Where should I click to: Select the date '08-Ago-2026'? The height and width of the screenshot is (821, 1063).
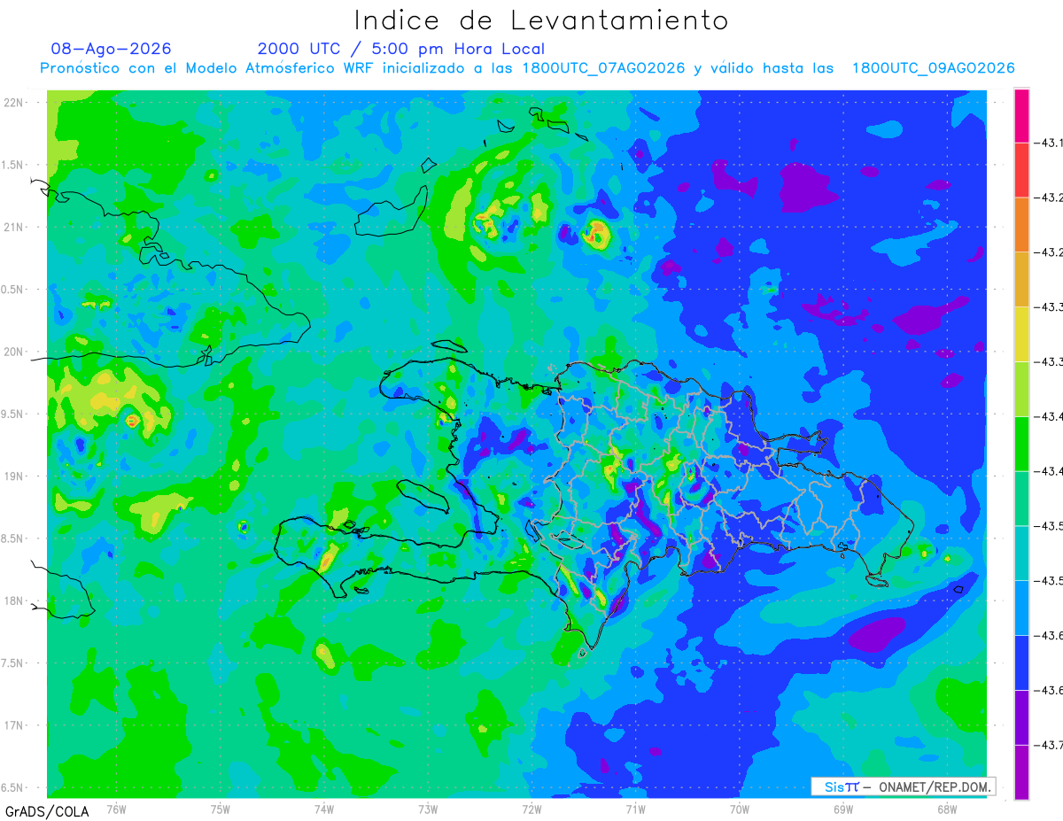point(112,49)
